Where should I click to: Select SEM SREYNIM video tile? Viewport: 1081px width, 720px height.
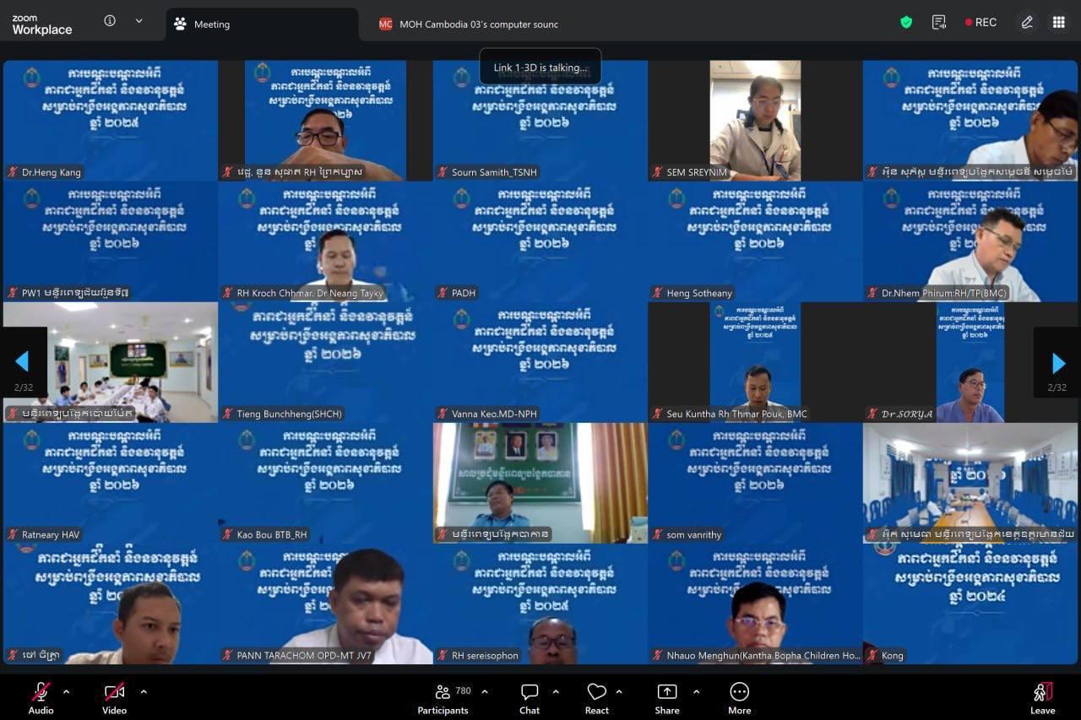pos(755,121)
